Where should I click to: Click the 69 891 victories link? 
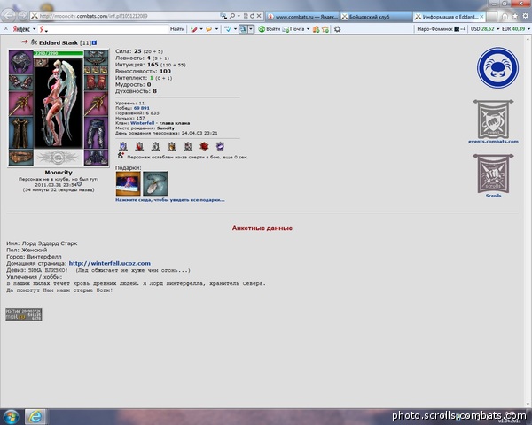click(142, 108)
